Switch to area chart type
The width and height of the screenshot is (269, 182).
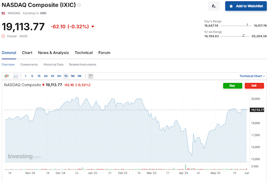click(x=16, y=76)
